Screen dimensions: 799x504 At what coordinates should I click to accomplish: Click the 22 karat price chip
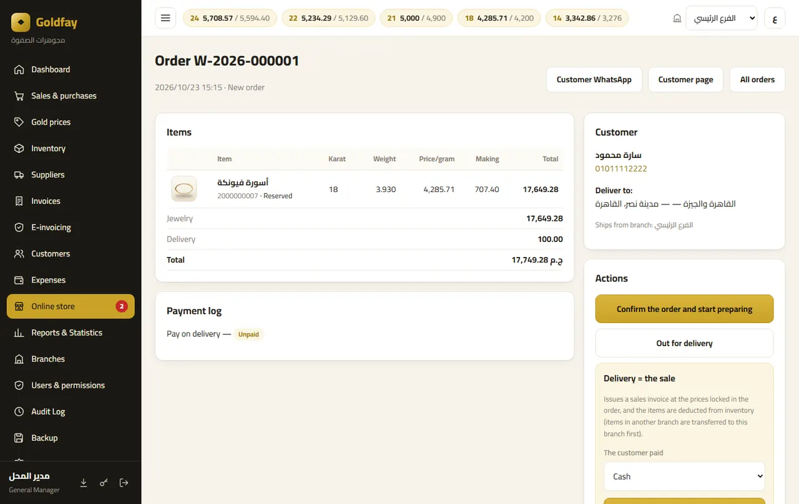[x=328, y=18]
